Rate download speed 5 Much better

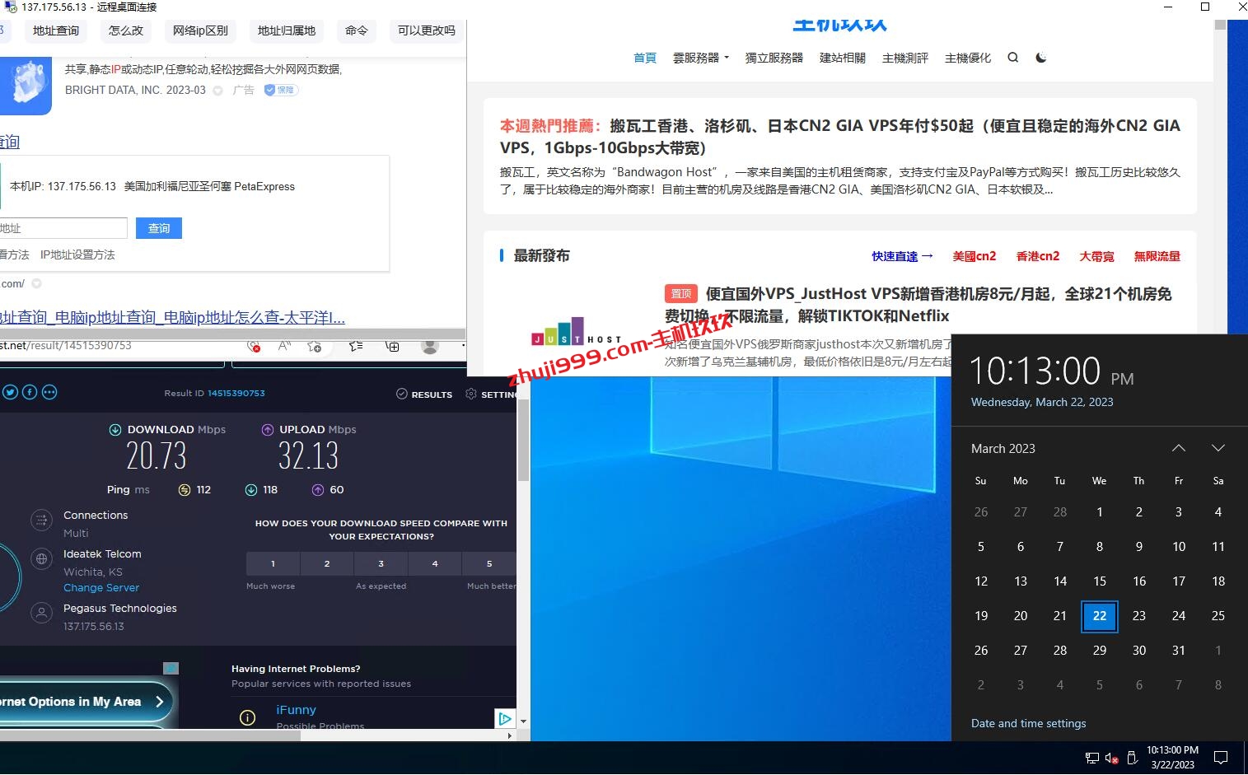pos(489,563)
